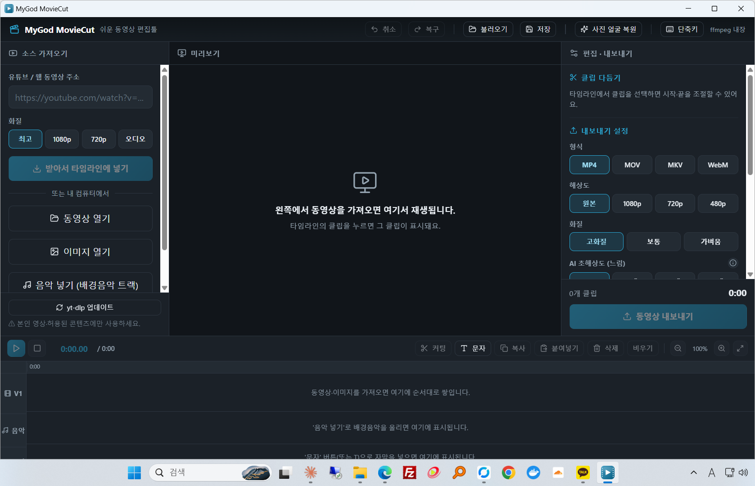This screenshot has height=486, width=755.
Task: Click the volume icon in system tray
Action: 743,472
